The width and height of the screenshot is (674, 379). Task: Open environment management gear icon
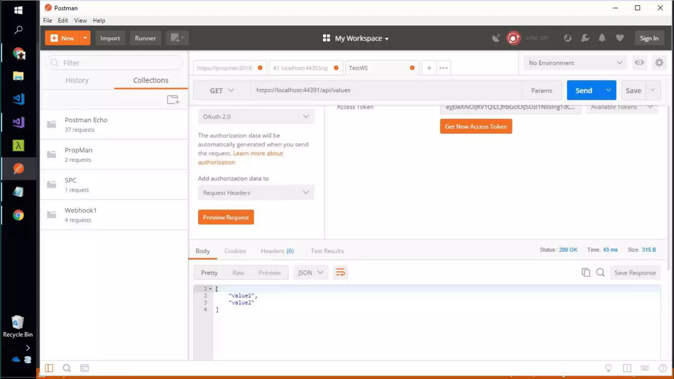click(659, 63)
